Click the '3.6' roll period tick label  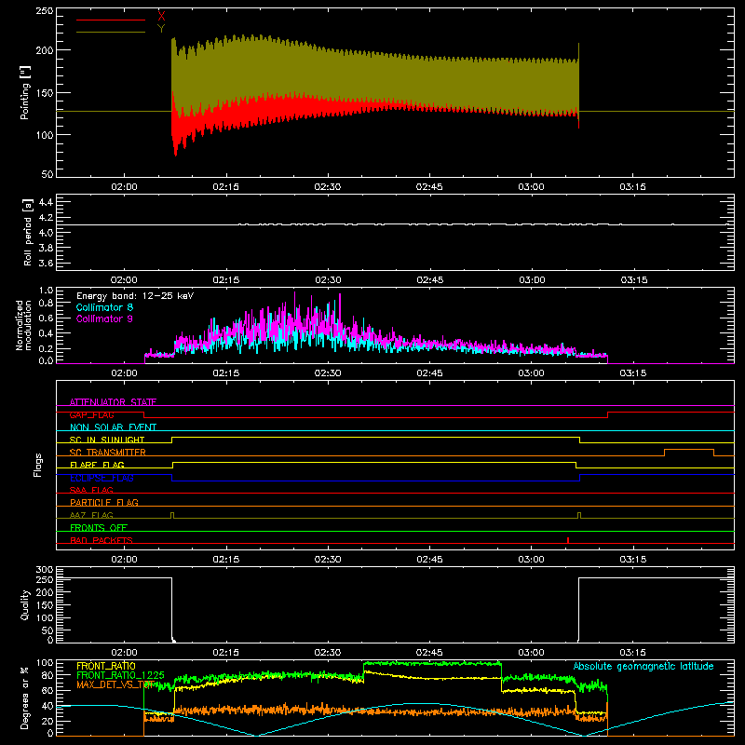tap(46, 263)
